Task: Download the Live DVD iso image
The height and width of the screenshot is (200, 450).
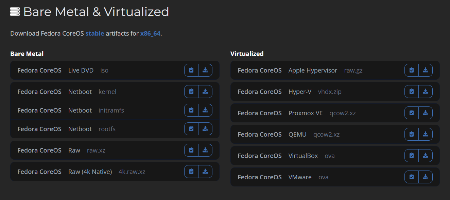Action: point(205,70)
